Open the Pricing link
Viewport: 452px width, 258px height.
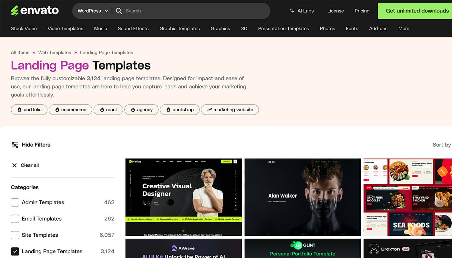pyautogui.click(x=362, y=11)
